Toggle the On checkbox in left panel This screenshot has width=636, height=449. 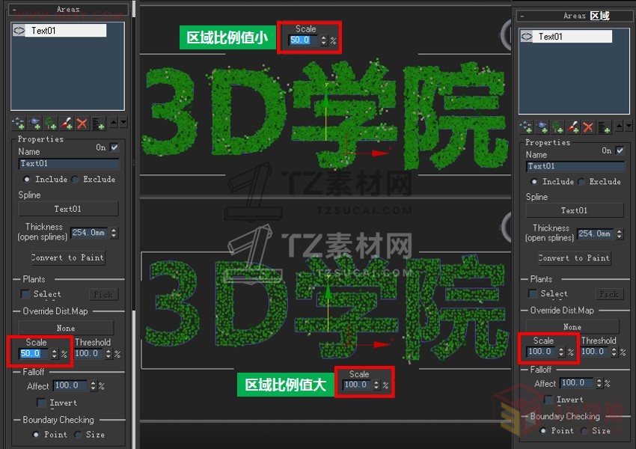114,147
